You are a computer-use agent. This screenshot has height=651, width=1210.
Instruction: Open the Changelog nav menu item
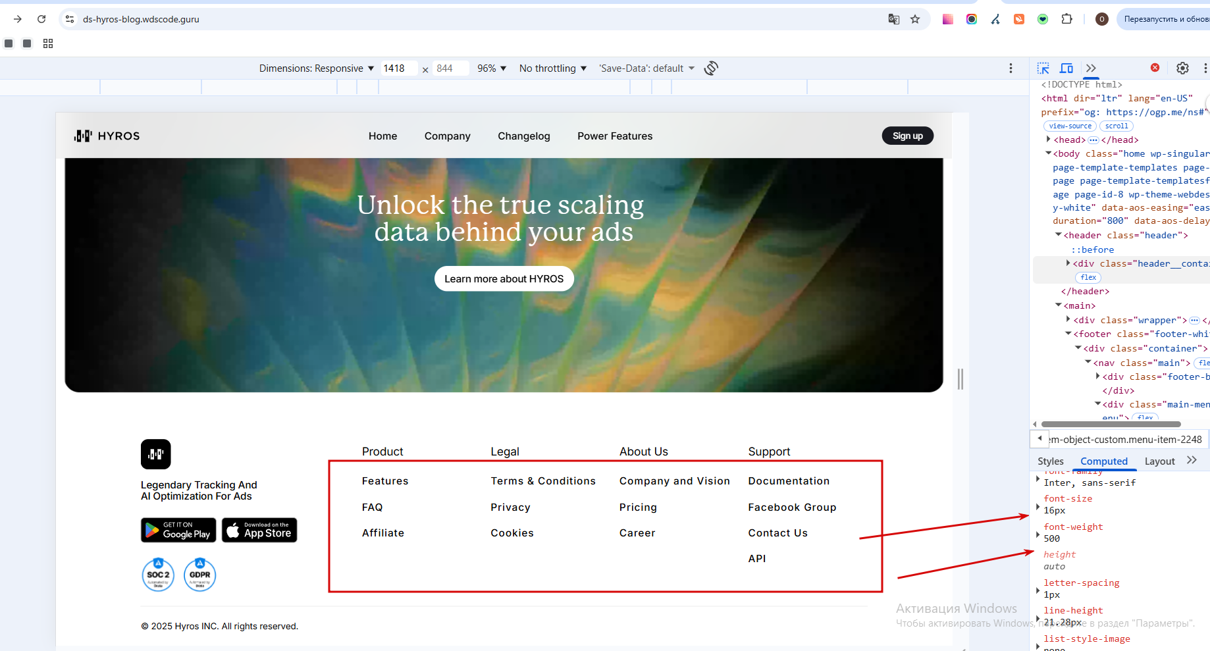coord(524,136)
